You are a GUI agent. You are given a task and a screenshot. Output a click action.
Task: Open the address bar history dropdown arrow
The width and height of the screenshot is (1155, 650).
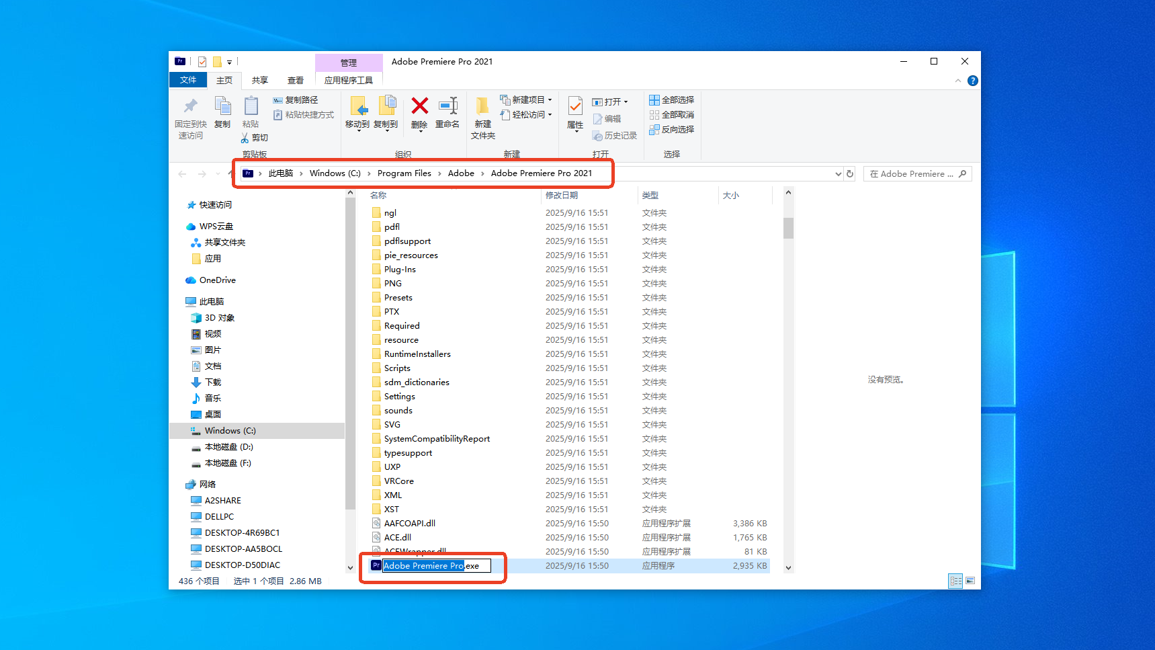coord(838,174)
